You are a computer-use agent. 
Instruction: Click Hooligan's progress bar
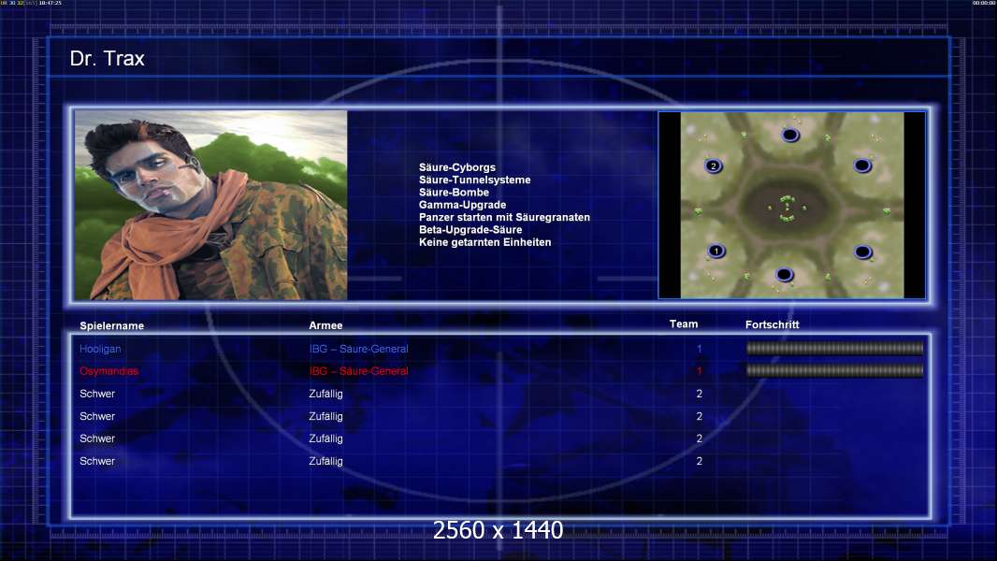coord(834,348)
